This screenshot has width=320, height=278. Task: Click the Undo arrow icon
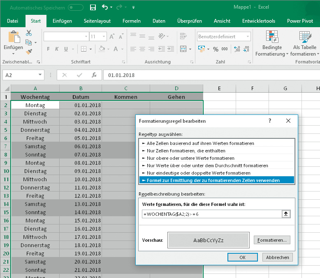(x=105, y=7)
